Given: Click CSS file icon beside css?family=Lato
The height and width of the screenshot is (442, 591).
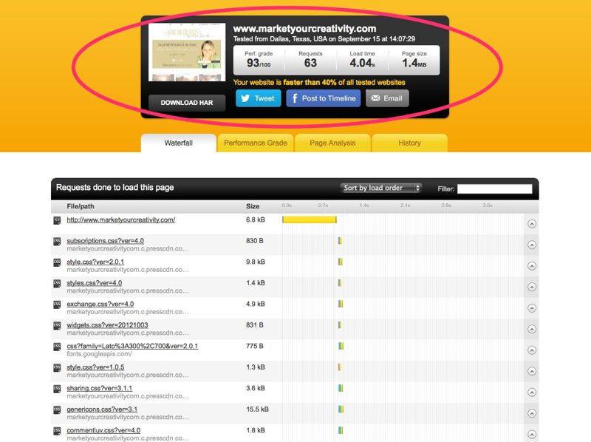Looking at the screenshot, I should tap(57, 347).
